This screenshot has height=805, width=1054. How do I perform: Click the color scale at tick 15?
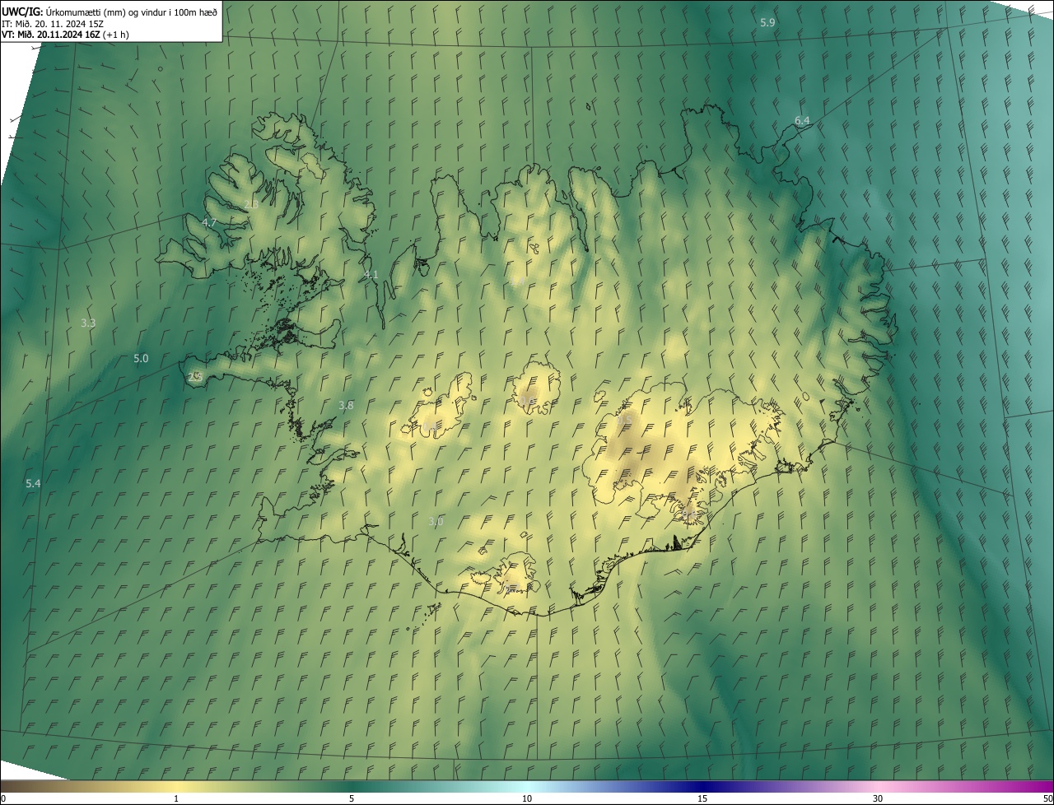(x=702, y=798)
